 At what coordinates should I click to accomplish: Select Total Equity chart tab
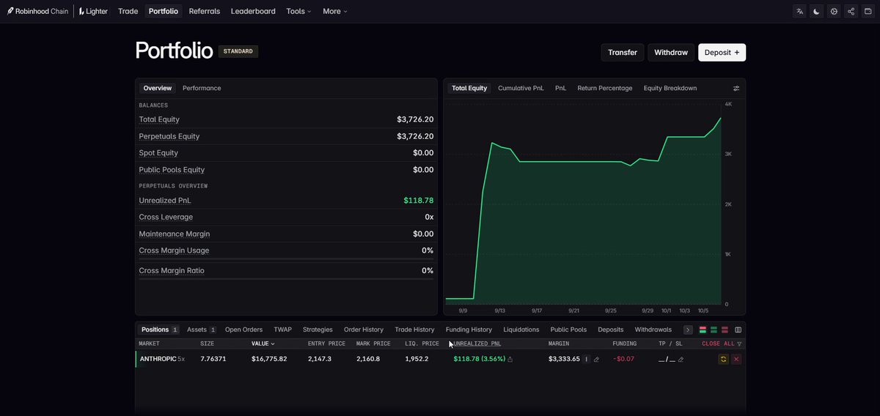[x=469, y=88]
